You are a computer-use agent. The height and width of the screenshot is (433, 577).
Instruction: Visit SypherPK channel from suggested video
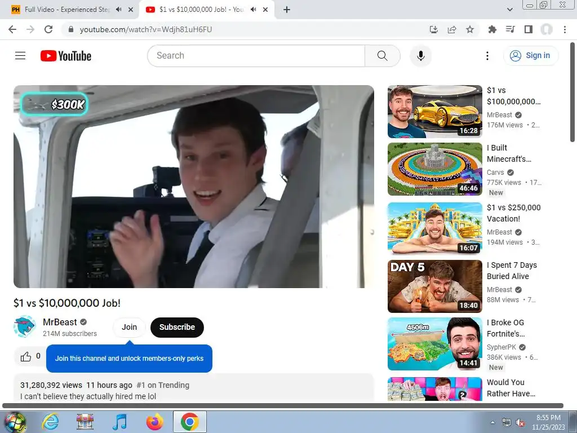(x=501, y=347)
